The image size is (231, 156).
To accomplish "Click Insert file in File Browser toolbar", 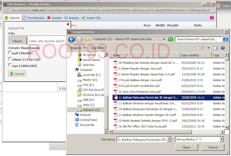I will coord(91,18).
